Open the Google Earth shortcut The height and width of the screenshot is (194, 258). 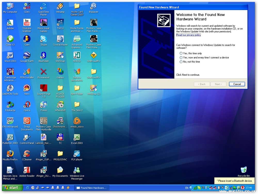27,57
